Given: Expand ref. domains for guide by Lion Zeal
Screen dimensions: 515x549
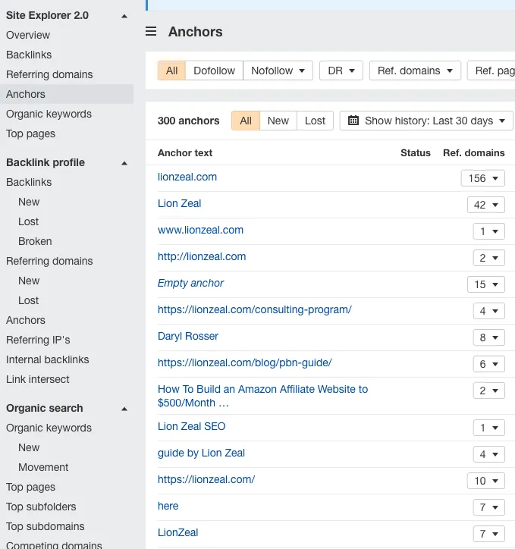Looking at the screenshot, I should tap(488, 454).
